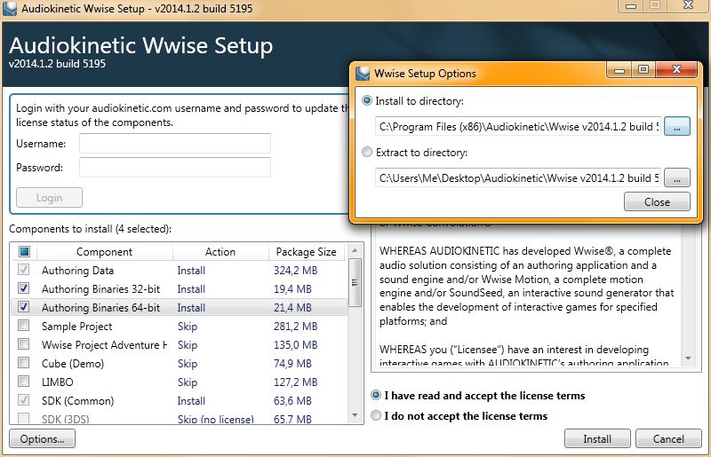Image resolution: width=711 pixels, height=457 pixels.
Task: Click the X close icon of Options dialog
Action: coord(676,70)
